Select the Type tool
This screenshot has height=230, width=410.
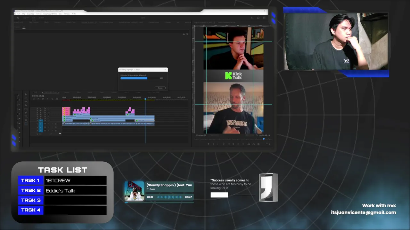pyautogui.click(x=26, y=124)
